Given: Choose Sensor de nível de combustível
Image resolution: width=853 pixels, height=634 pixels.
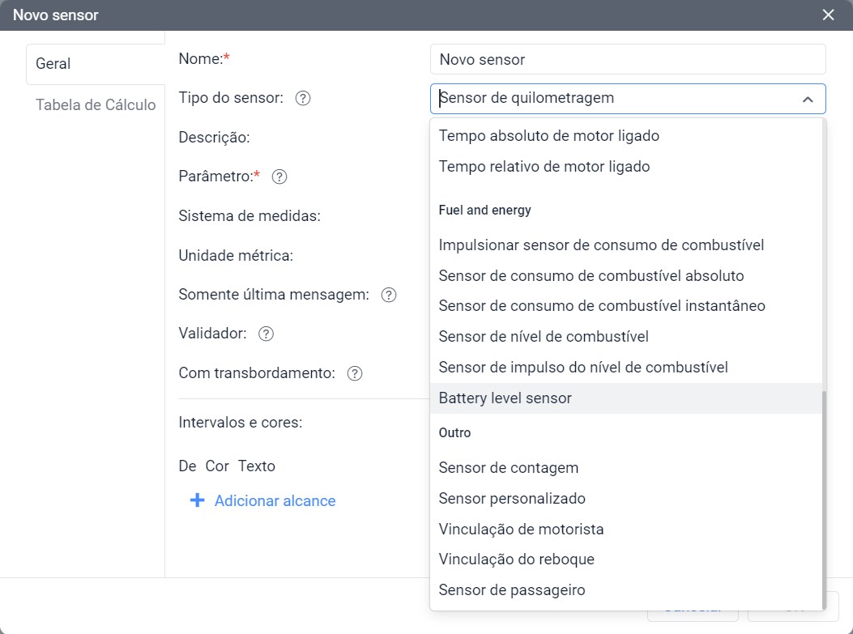Looking at the screenshot, I should [x=543, y=337].
